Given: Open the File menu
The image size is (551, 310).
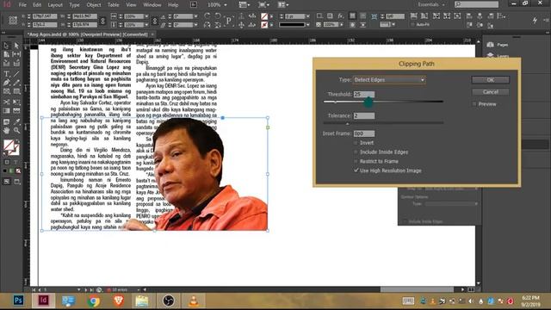Looking at the screenshot, I should coord(22,5).
